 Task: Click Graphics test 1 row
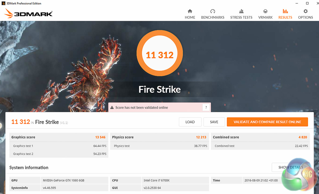[59, 146]
